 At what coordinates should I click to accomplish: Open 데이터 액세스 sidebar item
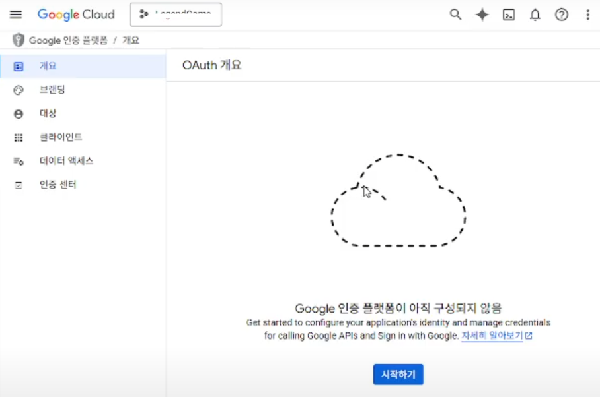coord(83,161)
